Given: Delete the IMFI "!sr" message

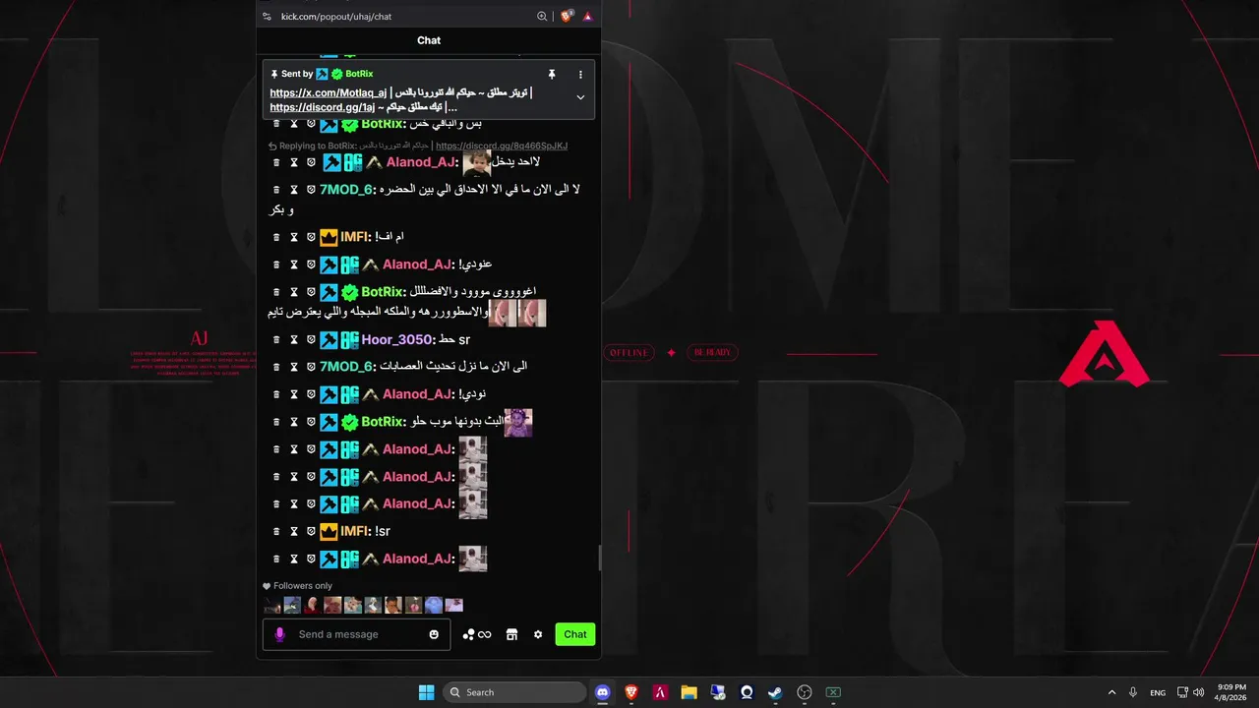Looking at the screenshot, I should click(276, 531).
